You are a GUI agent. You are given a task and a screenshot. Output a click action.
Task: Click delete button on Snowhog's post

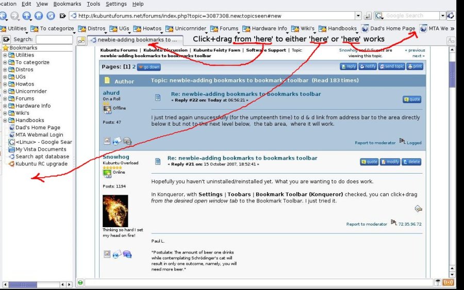point(411,162)
